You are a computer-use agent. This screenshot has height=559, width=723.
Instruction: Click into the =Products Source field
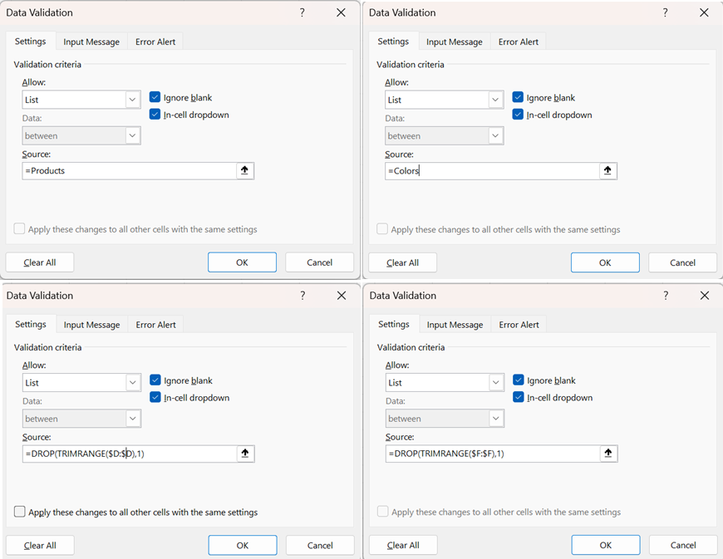(129, 170)
